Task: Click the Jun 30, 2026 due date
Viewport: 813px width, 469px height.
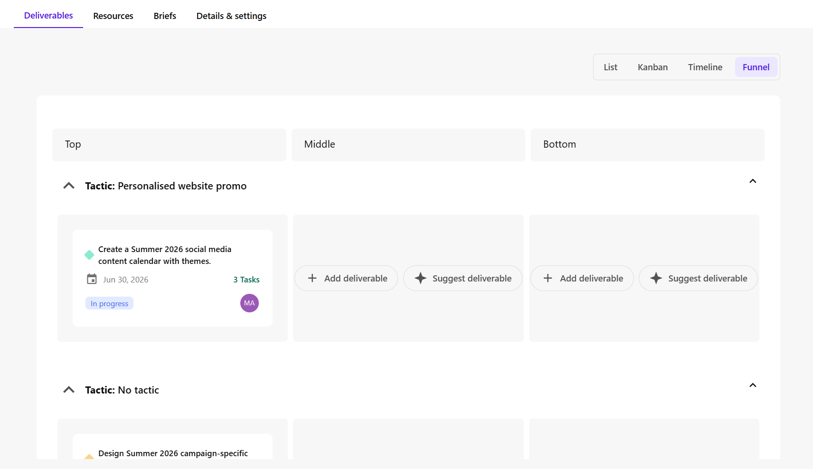Action: 126,280
